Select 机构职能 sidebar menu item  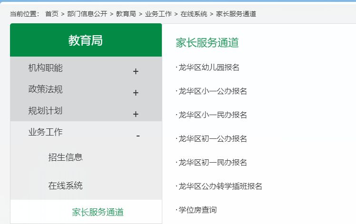45,68
